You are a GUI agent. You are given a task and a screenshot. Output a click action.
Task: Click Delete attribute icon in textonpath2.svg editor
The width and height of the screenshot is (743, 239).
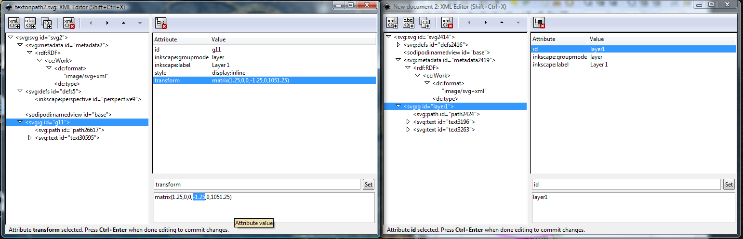[x=160, y=23]
